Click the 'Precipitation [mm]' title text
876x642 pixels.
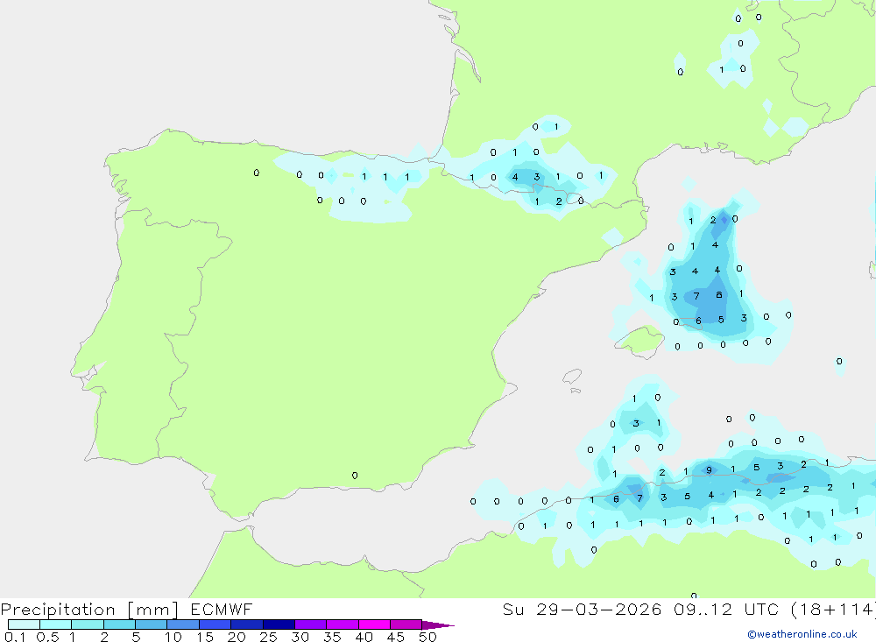[89, 610]
